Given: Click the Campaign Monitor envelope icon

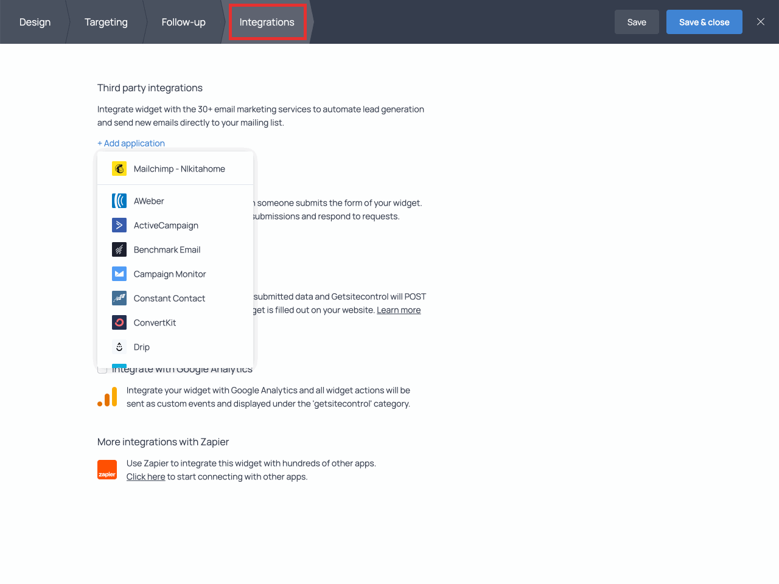Looking at the screenshot, I should pos(119,274).
